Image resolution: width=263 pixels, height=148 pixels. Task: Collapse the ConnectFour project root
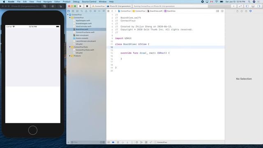click(x=68, y=15)
